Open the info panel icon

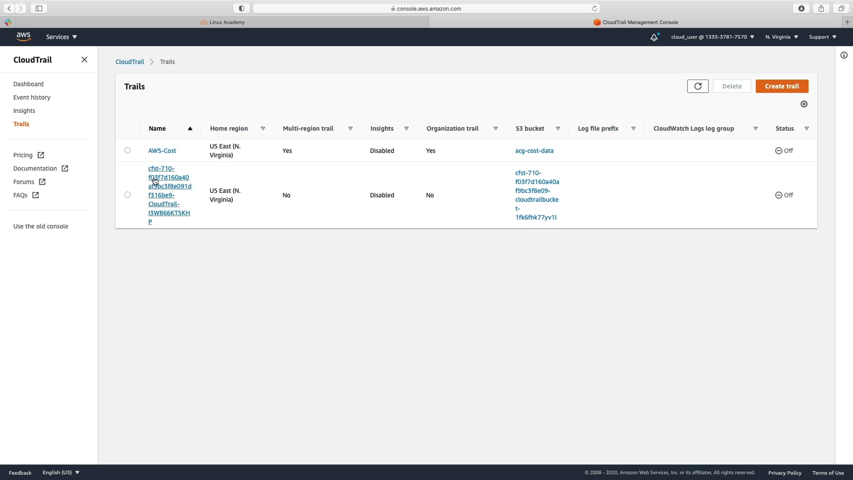(844, 55)
